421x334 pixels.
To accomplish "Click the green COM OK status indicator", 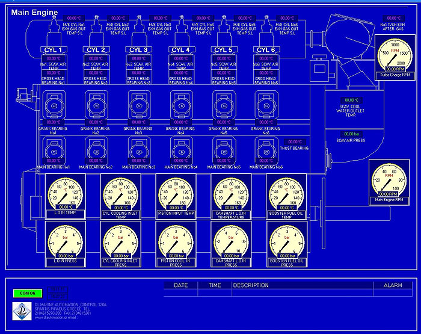I will (28, 293).
